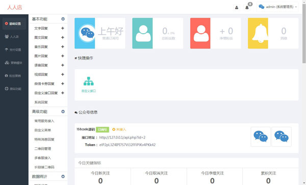The height and width of the screenshot is (185, 306).
Task: Click the scrollbar down arrow
Action: [x=304, y=183]
